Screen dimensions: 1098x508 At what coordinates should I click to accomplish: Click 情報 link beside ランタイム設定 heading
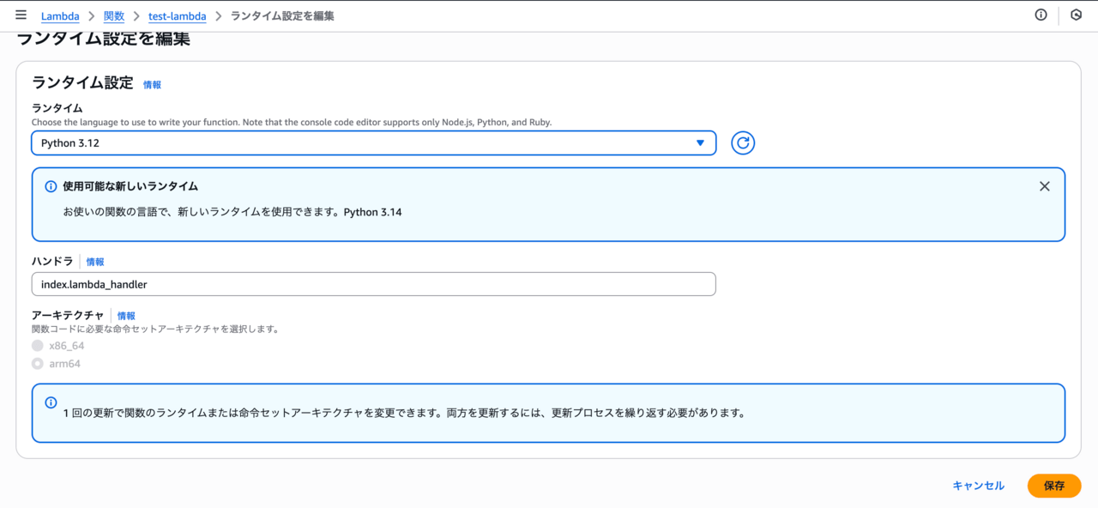[x=152, y=85]
